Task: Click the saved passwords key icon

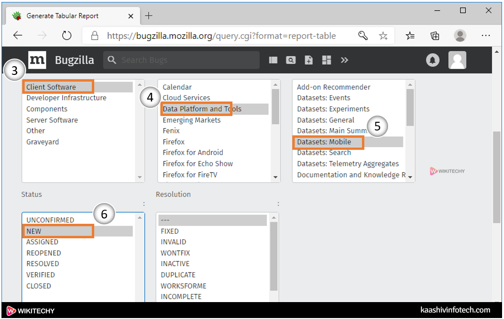Action: [x=363, y=35]
